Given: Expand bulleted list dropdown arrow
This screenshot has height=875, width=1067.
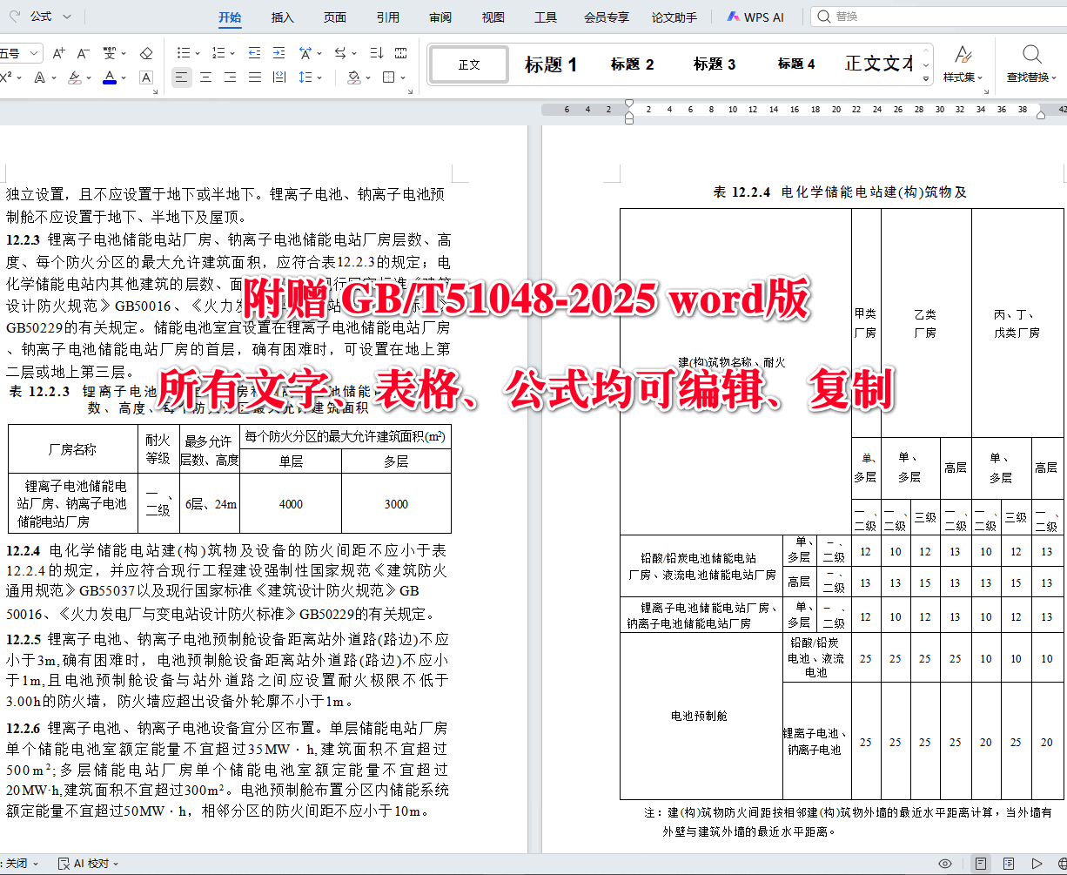Looking at the screenshot, I should tap(198, 53).
